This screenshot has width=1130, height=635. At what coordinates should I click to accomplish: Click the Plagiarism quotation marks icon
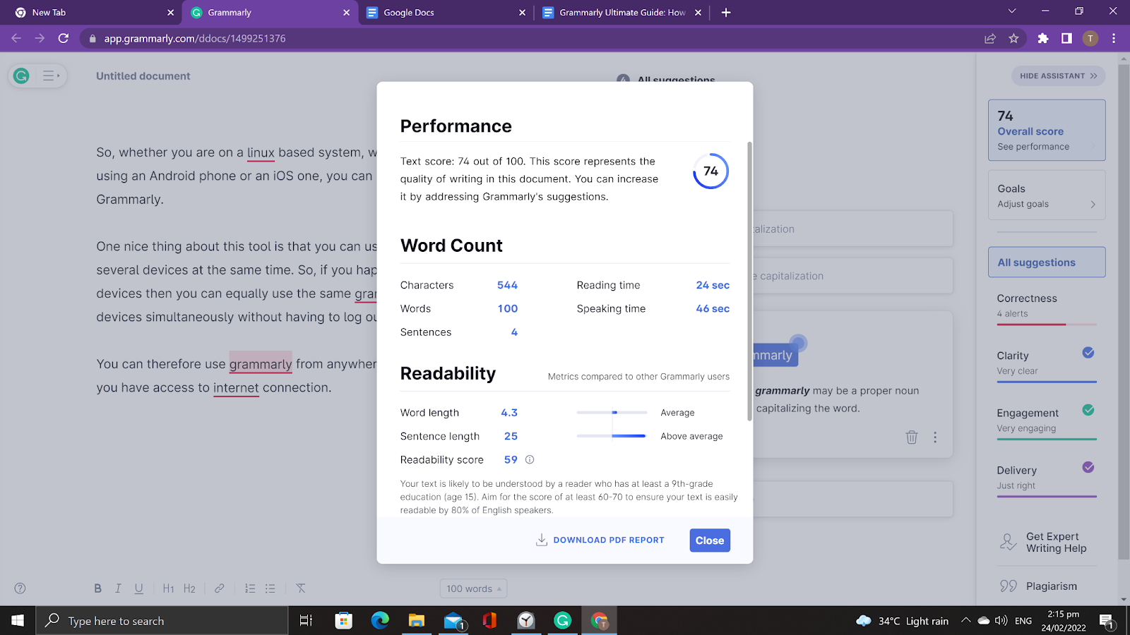pos(1009,586)
